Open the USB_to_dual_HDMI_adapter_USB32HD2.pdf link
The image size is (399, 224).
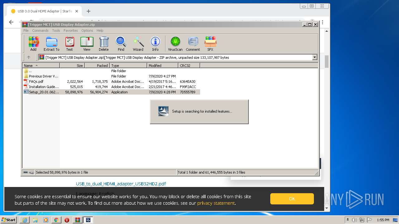click(121, 184)
